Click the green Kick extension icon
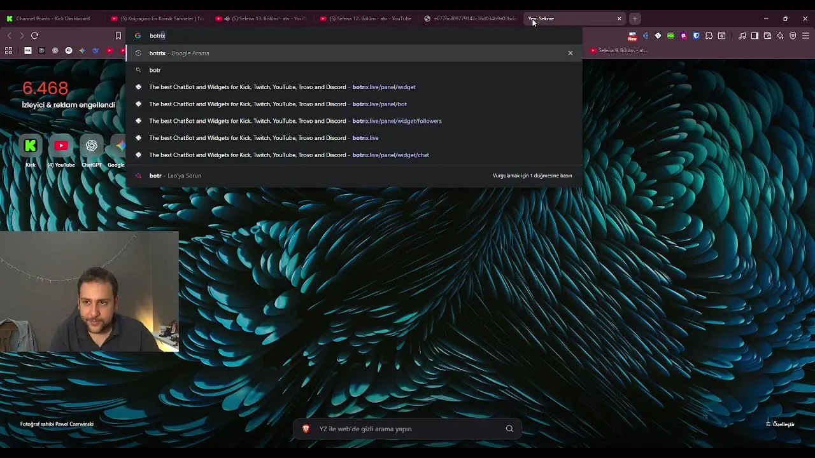 [670, 36]
